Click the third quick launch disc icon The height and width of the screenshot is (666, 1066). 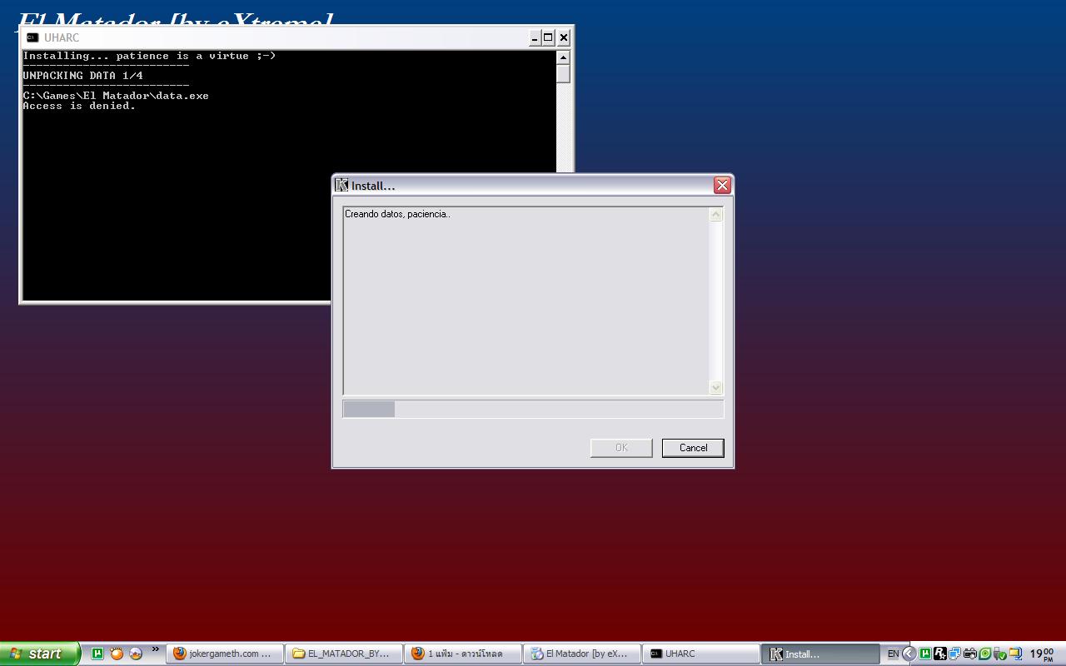click(x=136, y=654)
